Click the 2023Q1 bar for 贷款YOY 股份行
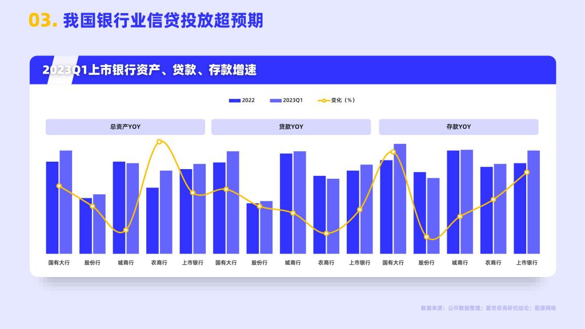Screen dimensions: 585x329 [x=266, y=227]
